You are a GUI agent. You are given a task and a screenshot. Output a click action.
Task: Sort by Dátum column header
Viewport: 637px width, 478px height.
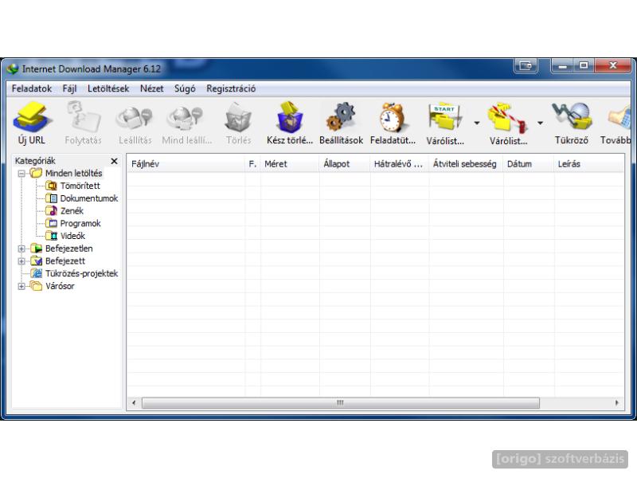(x=529, y=164)
